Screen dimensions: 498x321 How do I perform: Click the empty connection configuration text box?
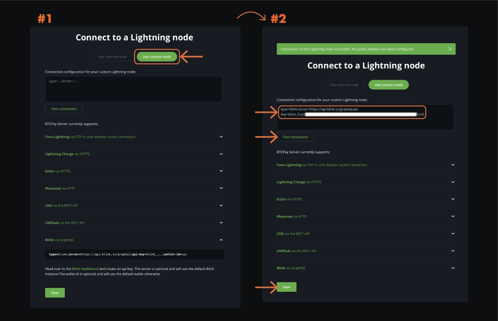pos(133,89)
